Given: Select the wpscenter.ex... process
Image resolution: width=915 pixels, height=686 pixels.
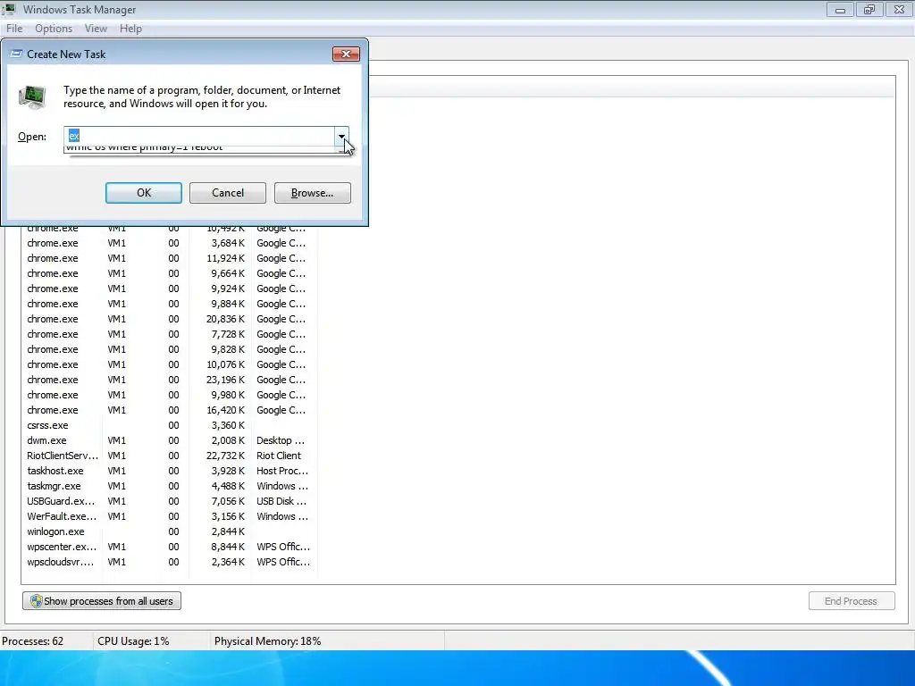Looking at the screenshot, I should (x=169, y=547).
